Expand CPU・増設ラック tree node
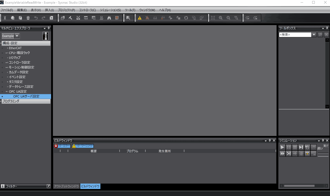330x196 pixels. (7, 53)
